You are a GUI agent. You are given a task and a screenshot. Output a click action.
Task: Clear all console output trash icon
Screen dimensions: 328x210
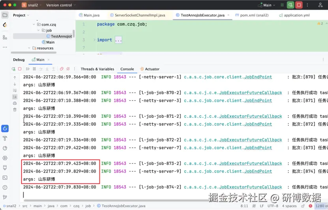[x=15, y=110]
